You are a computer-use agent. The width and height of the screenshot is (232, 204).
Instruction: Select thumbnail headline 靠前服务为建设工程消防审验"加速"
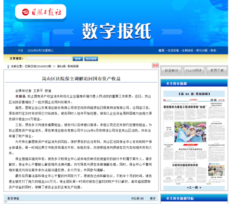click(x=185, y=107)
